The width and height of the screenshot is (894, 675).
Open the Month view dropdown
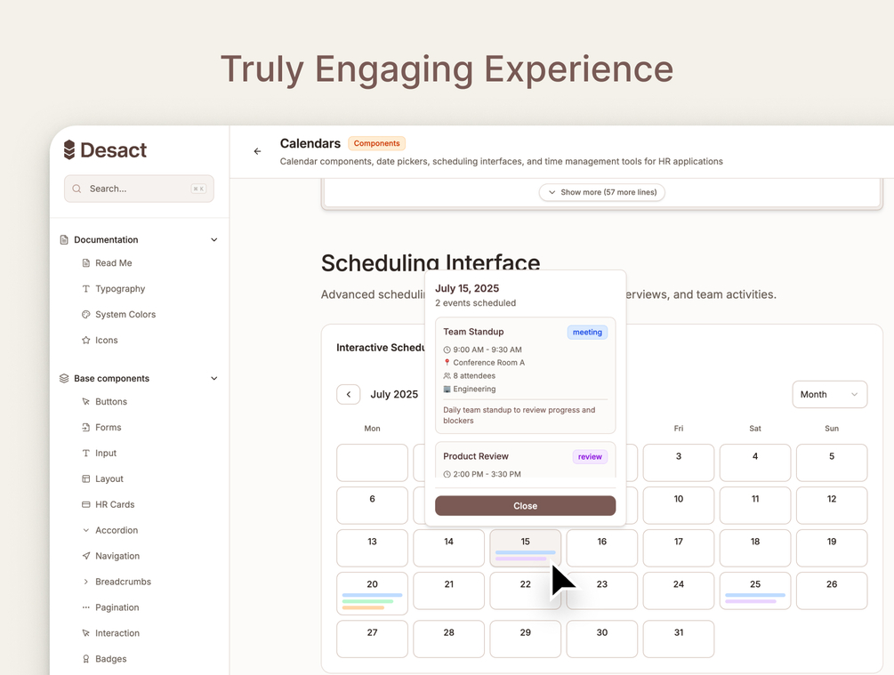coord(829,395)
